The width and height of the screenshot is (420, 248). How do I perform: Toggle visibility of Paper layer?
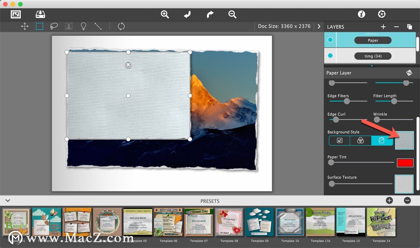click(x=330, y=40)
